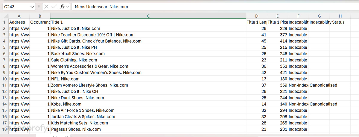This screenshot has width=359, height=137.
Task: Click cell Jordan Cleats & Spikes. Nike.com
Action: coord(148,117)
